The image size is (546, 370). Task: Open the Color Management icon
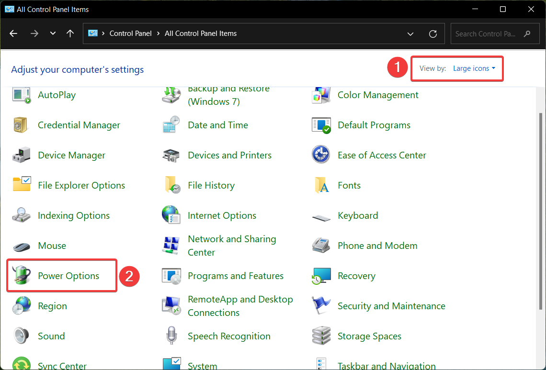point(321,95)
